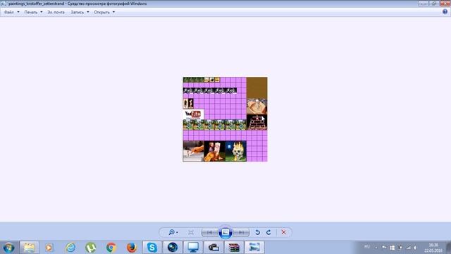Launch Firefox from the taskbar
Screen dimensions: 451x254
point(132,248)
